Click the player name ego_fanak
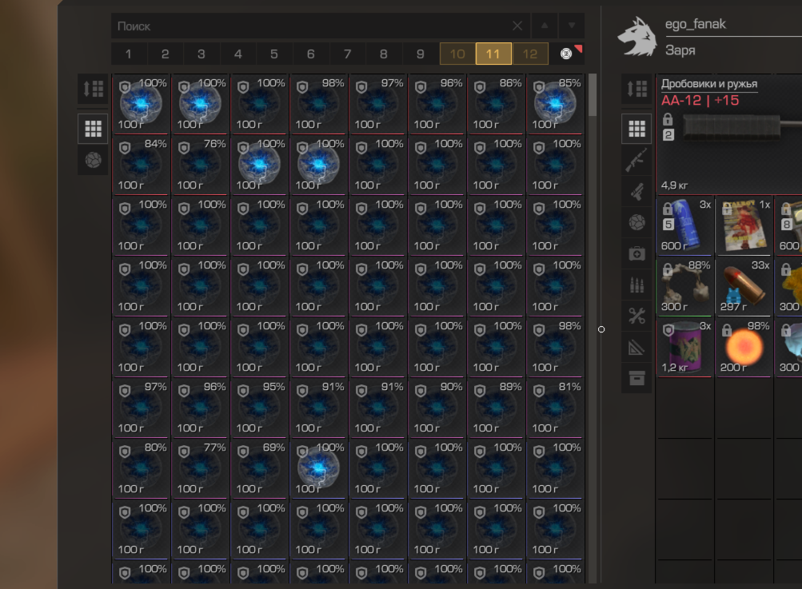The image size is (802, 589). point(695,24)
